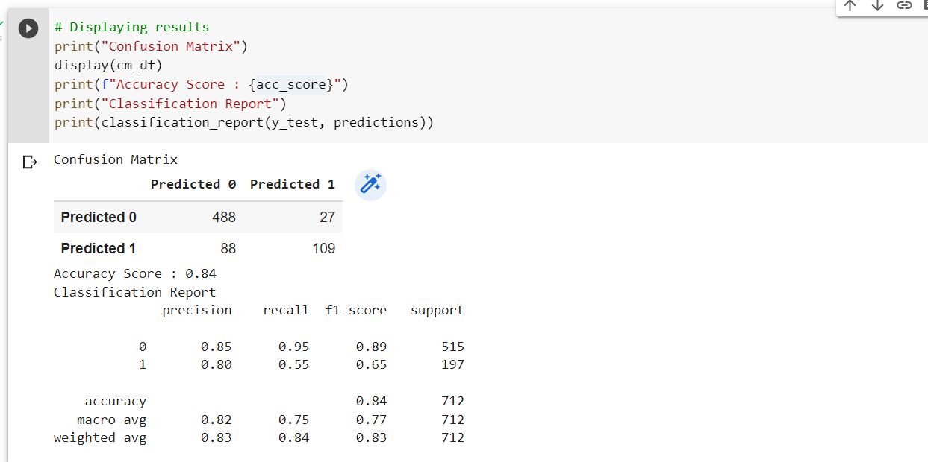
Task: Click the '# Displaying results' comment line
Action: click(132, 27)
